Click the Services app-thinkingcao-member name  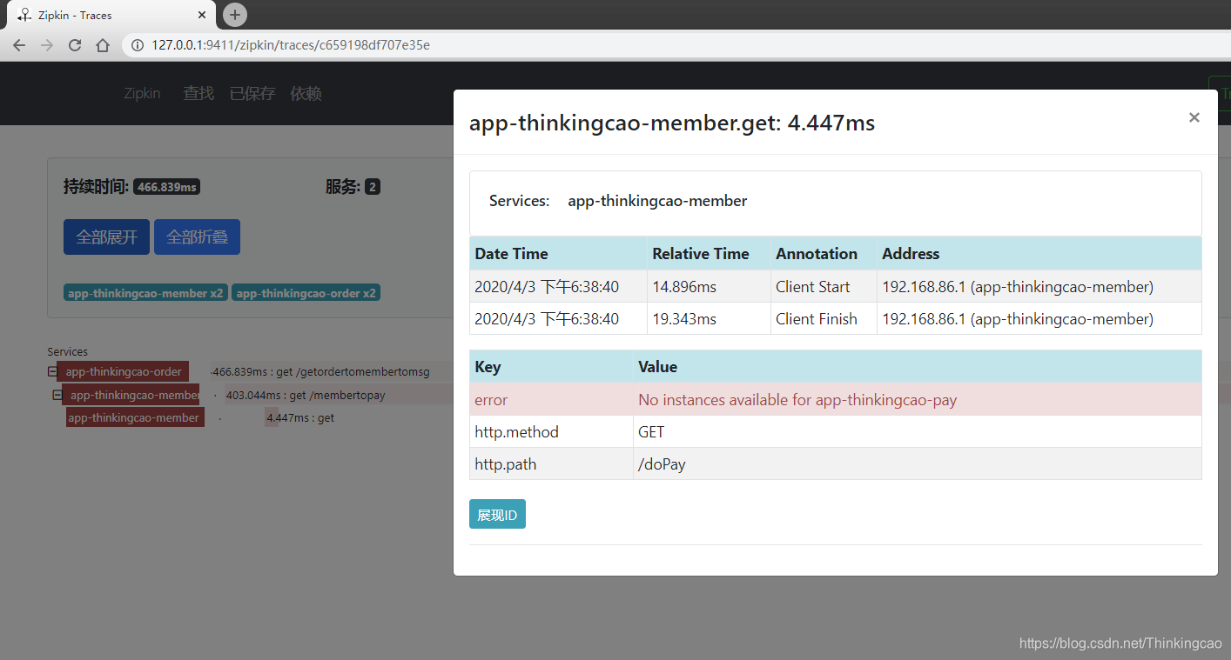pos(657,201)
